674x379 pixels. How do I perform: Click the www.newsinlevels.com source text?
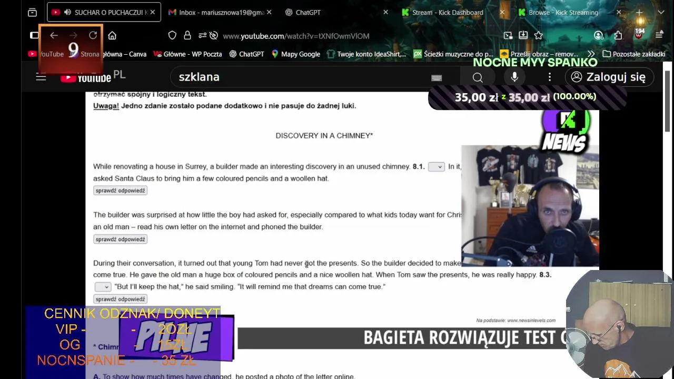pos(531,320)
